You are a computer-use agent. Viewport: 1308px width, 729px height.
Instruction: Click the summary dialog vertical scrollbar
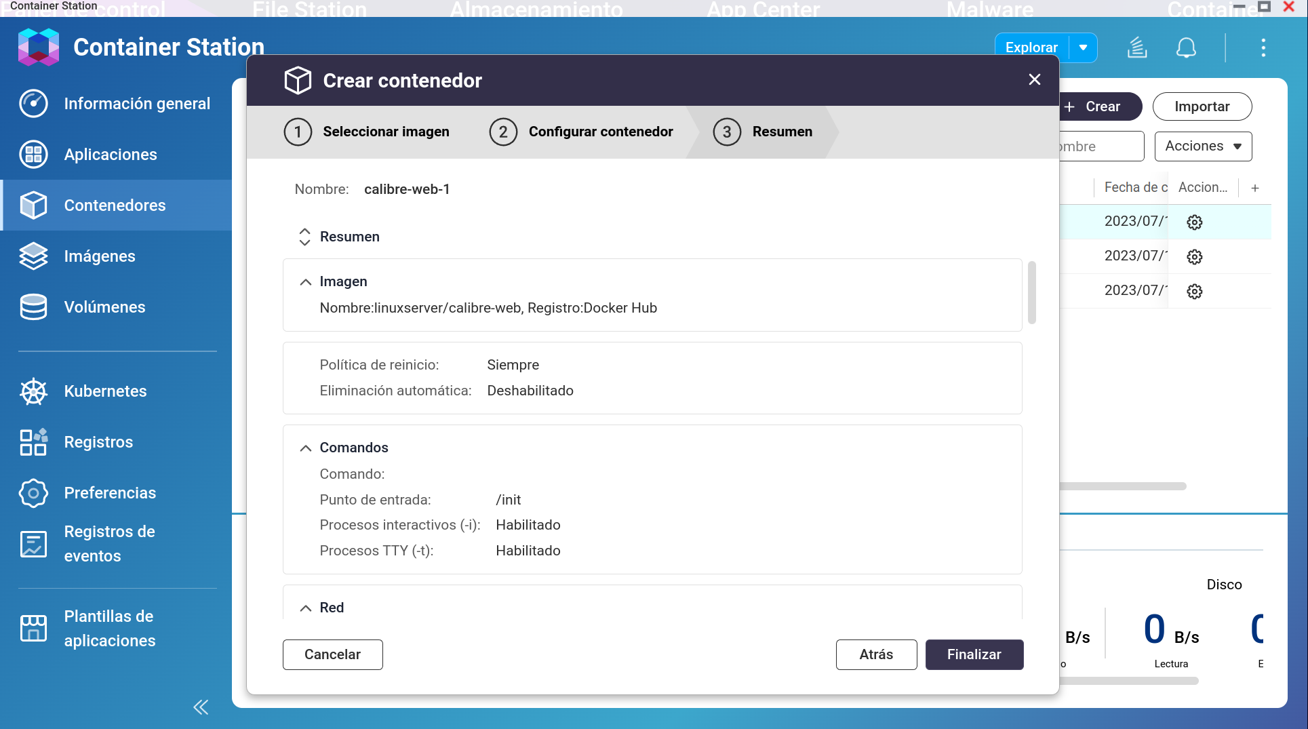tap(1031, 292)
